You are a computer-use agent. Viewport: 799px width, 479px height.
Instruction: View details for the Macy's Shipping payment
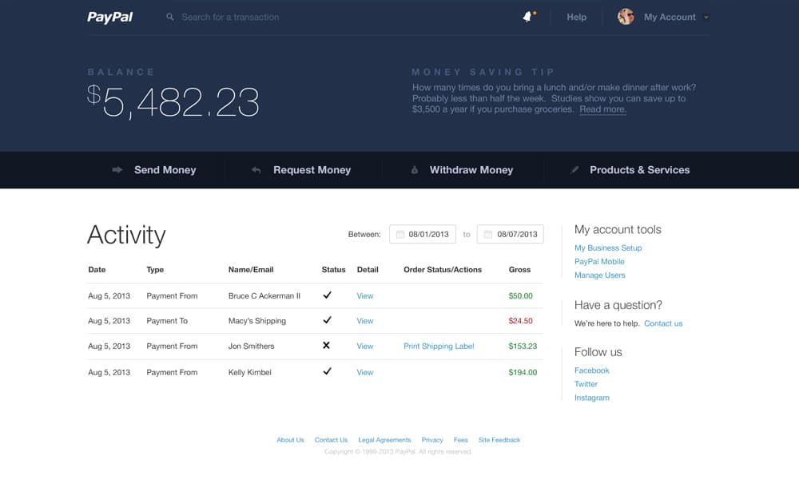pos(365,321)
